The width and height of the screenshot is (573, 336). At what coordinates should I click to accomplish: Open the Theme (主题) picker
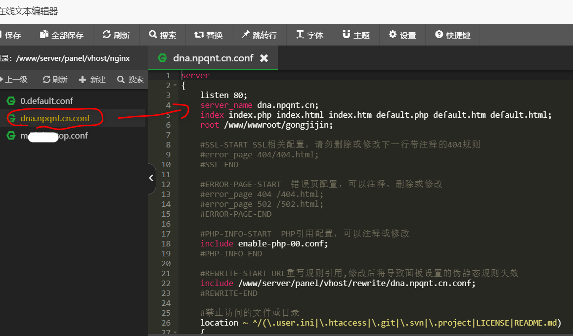point(356,35)
